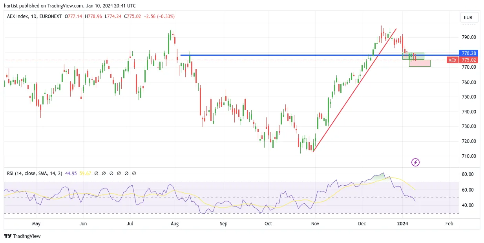The image size is (484, 243).
Task: Click the Nov label on time axis
Action: coord(315,224)
